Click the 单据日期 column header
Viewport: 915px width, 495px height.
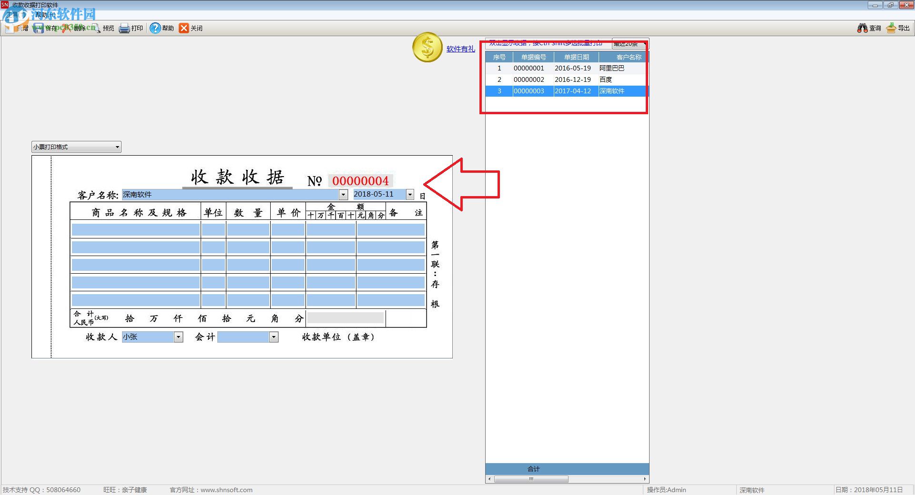(576, 57)
